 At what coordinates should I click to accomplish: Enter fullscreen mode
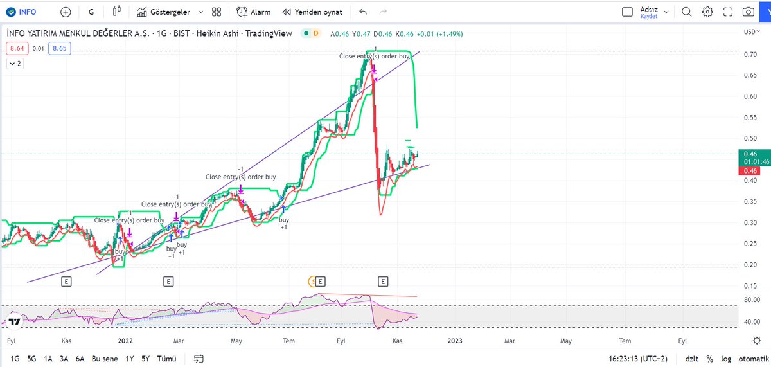tap(728, 12)
